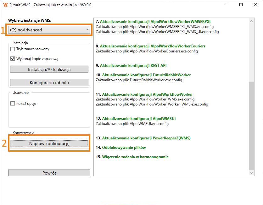Click the step 13 PowerKeeper2(WMS) log entry
The width and height of the screenshot is (263, 205).
[143, 138]
